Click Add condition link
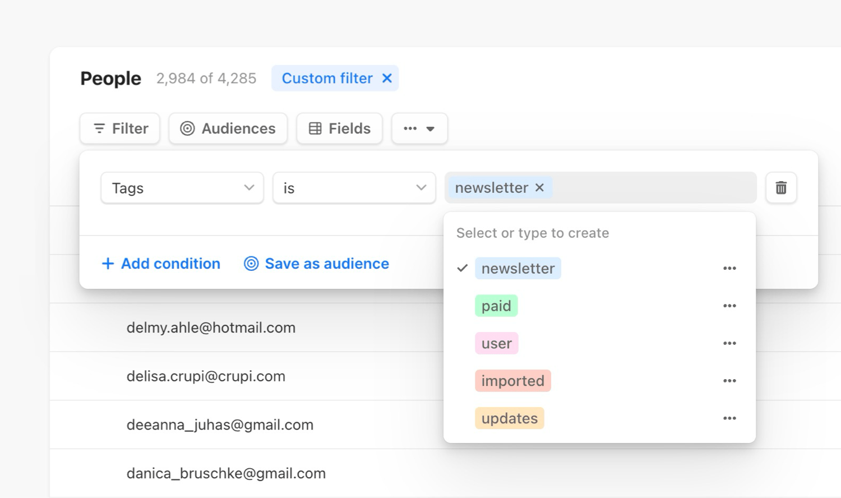This screenshot has height=498, width=841. click(161, 264)
